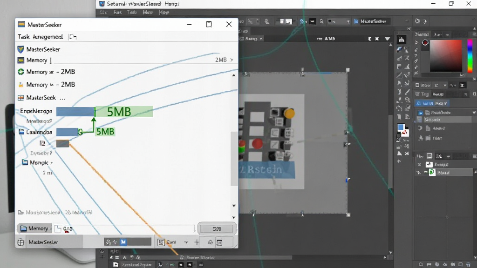Image resolution: width=477 pixels, height=268 pixels.
Task: Select the line tool in the toolbox
Action: point(399,75)
